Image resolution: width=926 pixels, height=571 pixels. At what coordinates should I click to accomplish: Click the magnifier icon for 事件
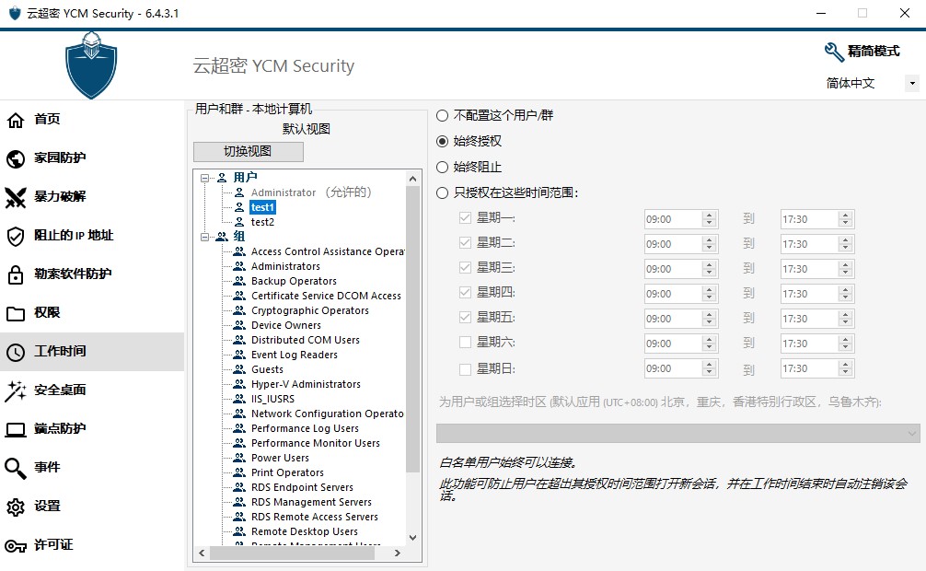16,468
